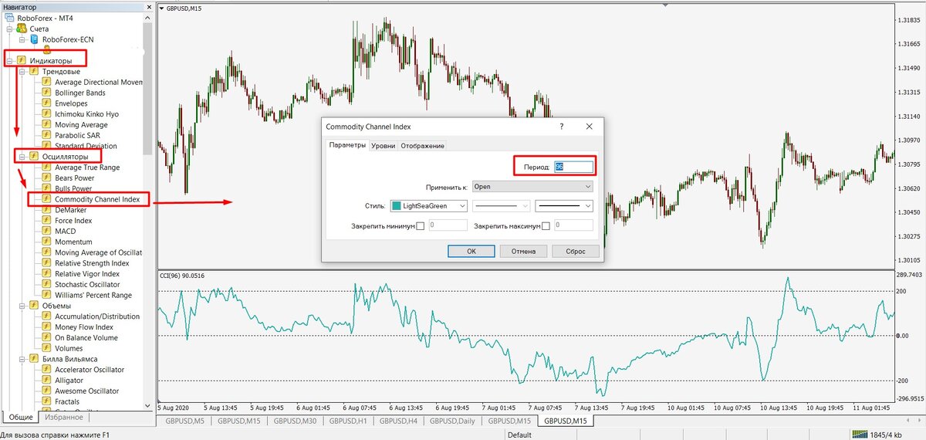Click the Average True Range indicator icon
The image size is (926, 440).
(x=46, y=168)
